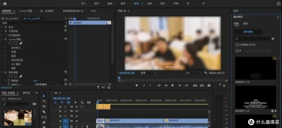Click the 我的模板 button
The image size is (282, 128).
click(248, 32)
